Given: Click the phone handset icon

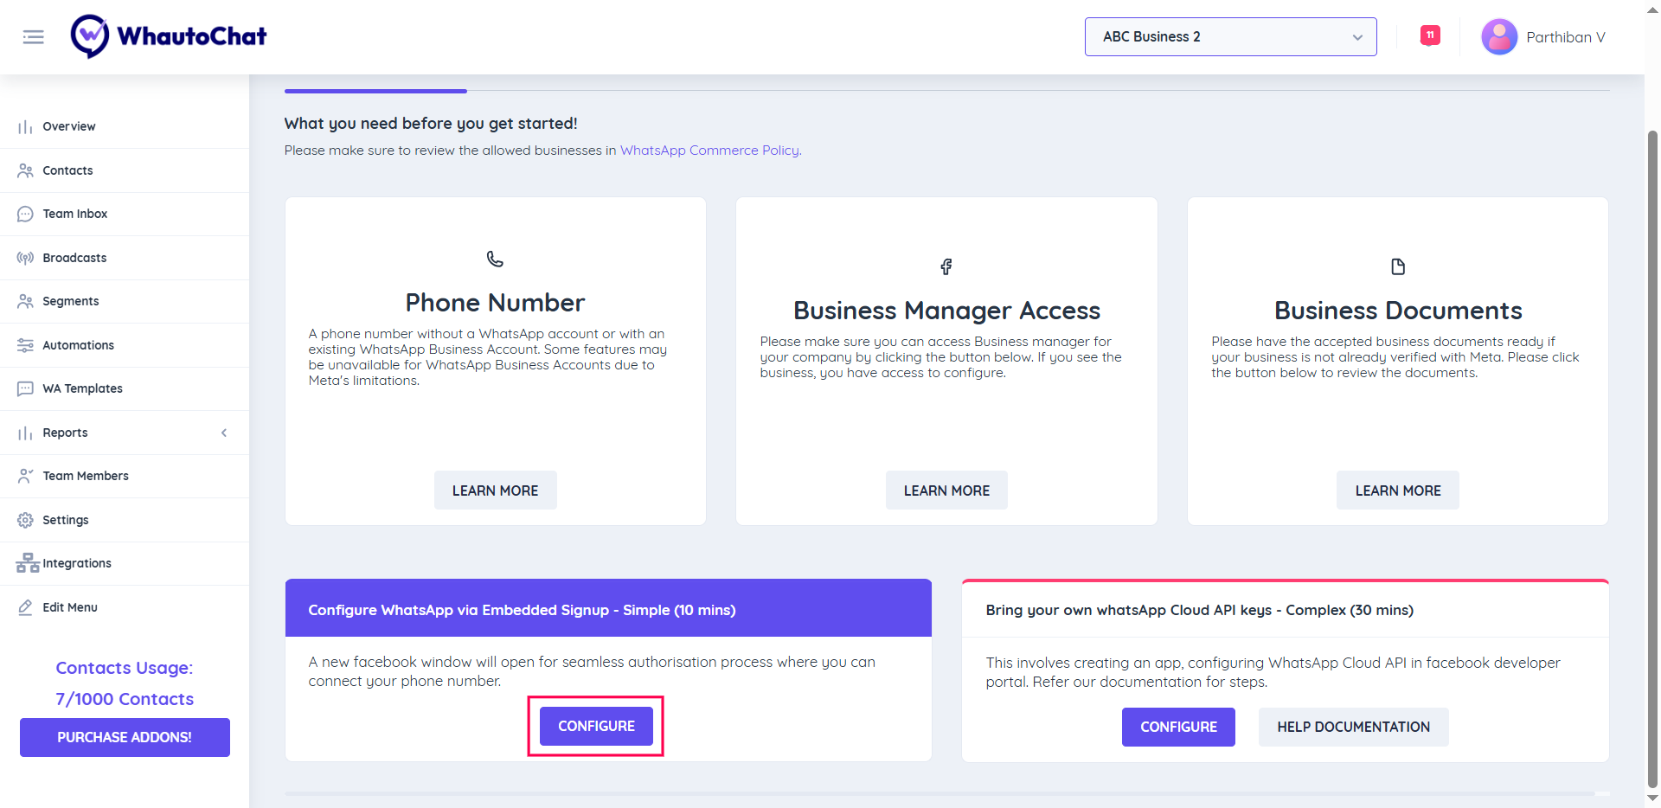Looking at the screenshot, I should 495,259.
